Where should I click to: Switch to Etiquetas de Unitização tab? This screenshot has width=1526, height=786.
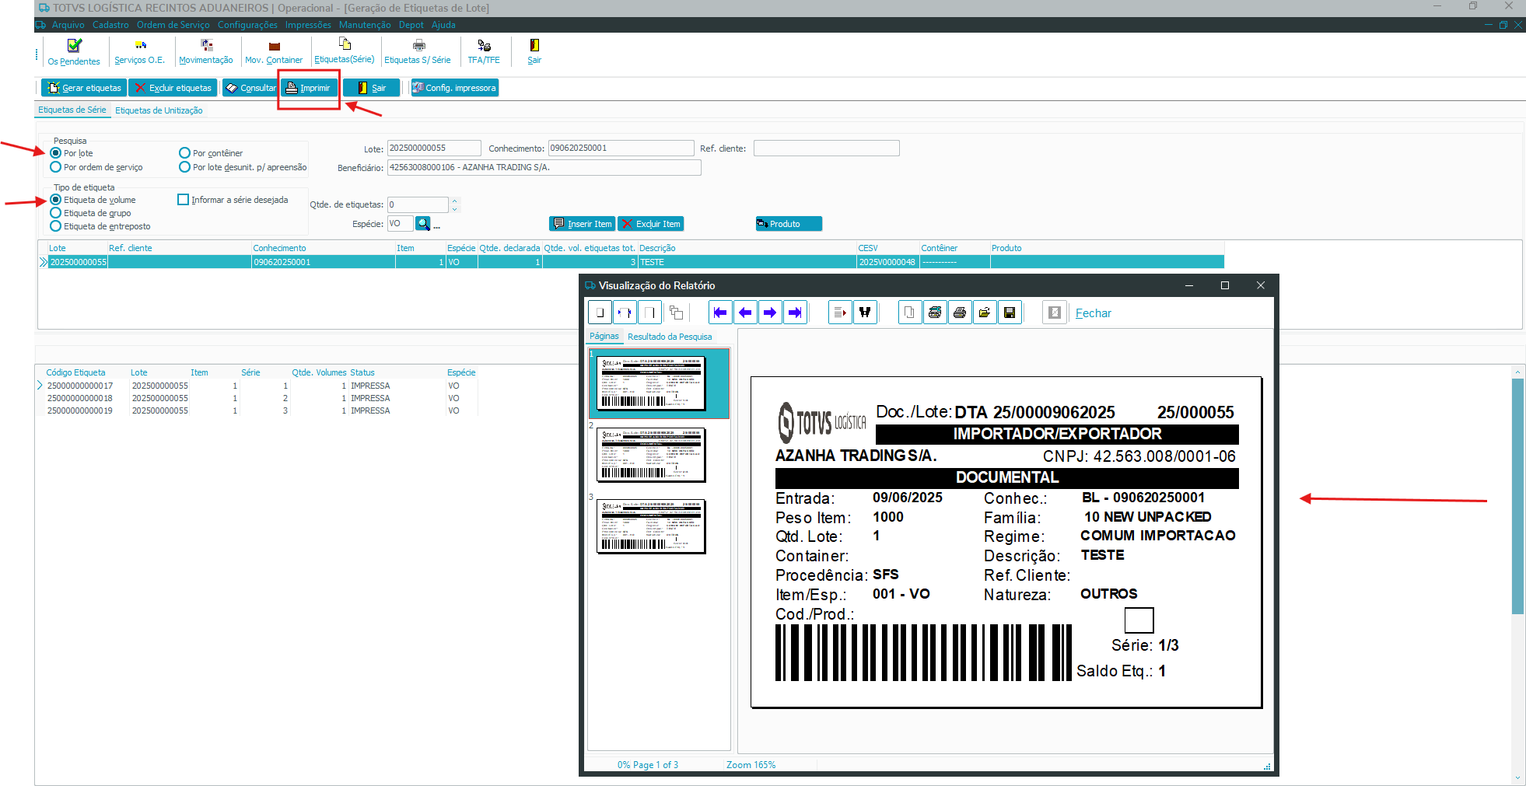coord(159,110)
